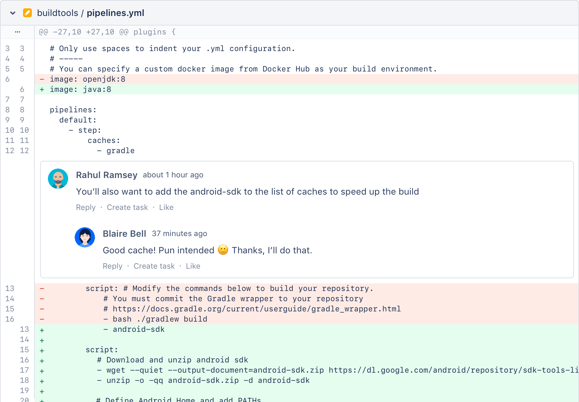Click the smiley emoji in Blaire's comment

(x=223, y=250)
